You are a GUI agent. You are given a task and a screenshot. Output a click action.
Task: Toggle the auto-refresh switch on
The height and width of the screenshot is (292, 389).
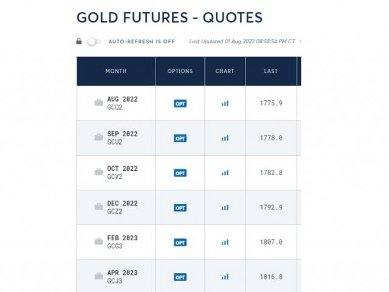[x=94, y=41]
